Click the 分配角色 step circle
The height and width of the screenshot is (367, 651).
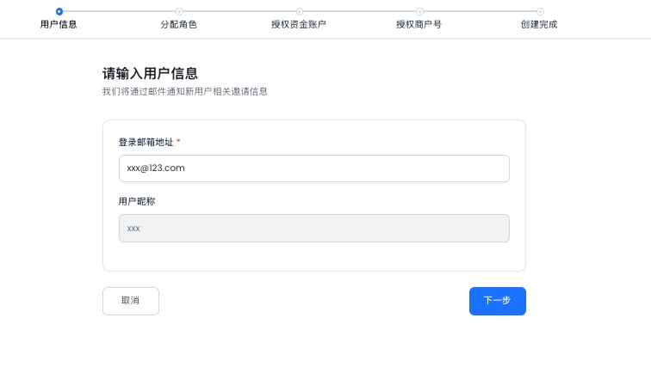[179, 11]
